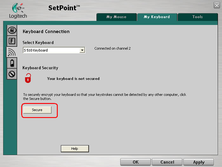Switch to the My Mouse tab

tap(116, 17)
